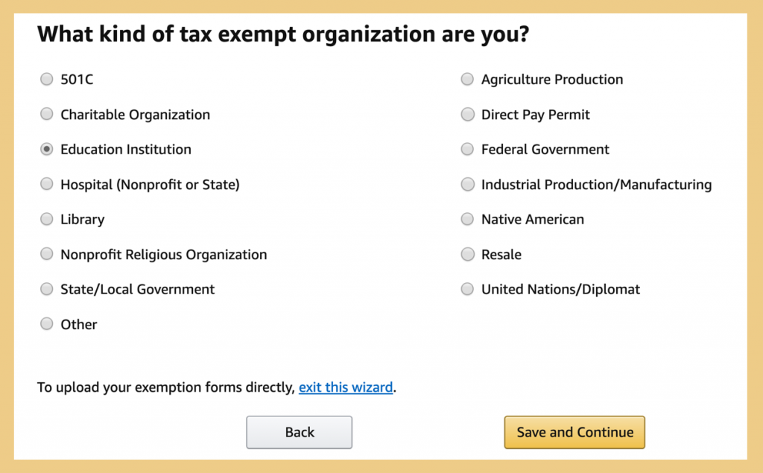Pick the Direct Pay Permit option
This screenshot has height=473, width=763.
(467, 115)
